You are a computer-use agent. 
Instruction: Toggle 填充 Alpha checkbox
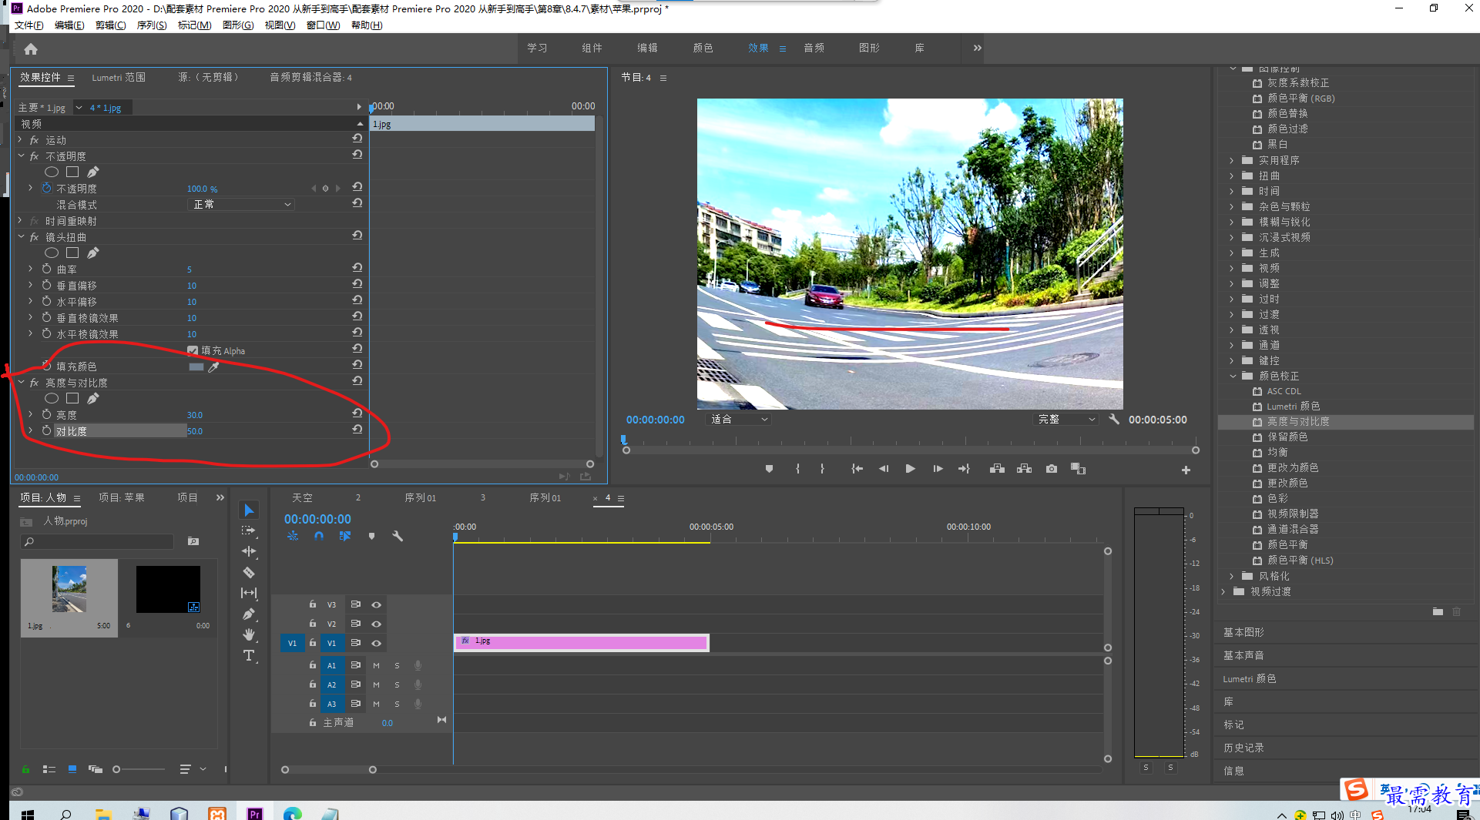click(193, 351)
